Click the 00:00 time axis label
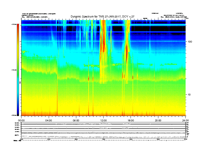200x155 pixels. tap(21, 121)
